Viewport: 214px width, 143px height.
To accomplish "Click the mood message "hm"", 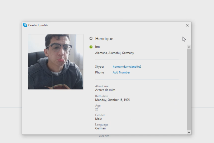I will click(98, 47).
